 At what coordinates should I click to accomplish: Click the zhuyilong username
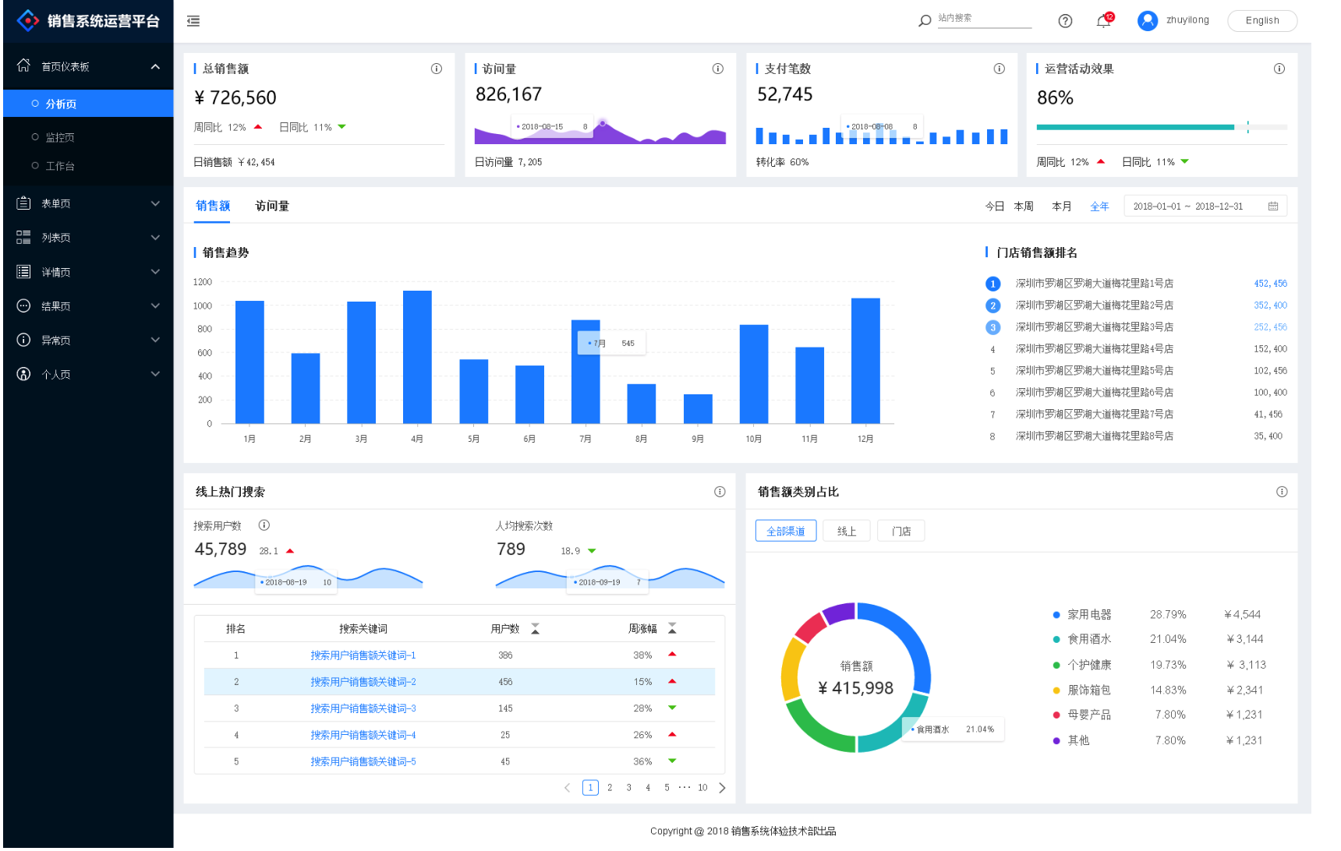point(1187,20)
